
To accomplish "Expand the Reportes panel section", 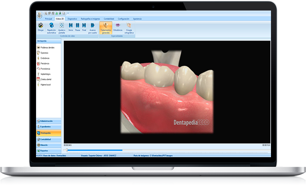I will click(44, 150).
